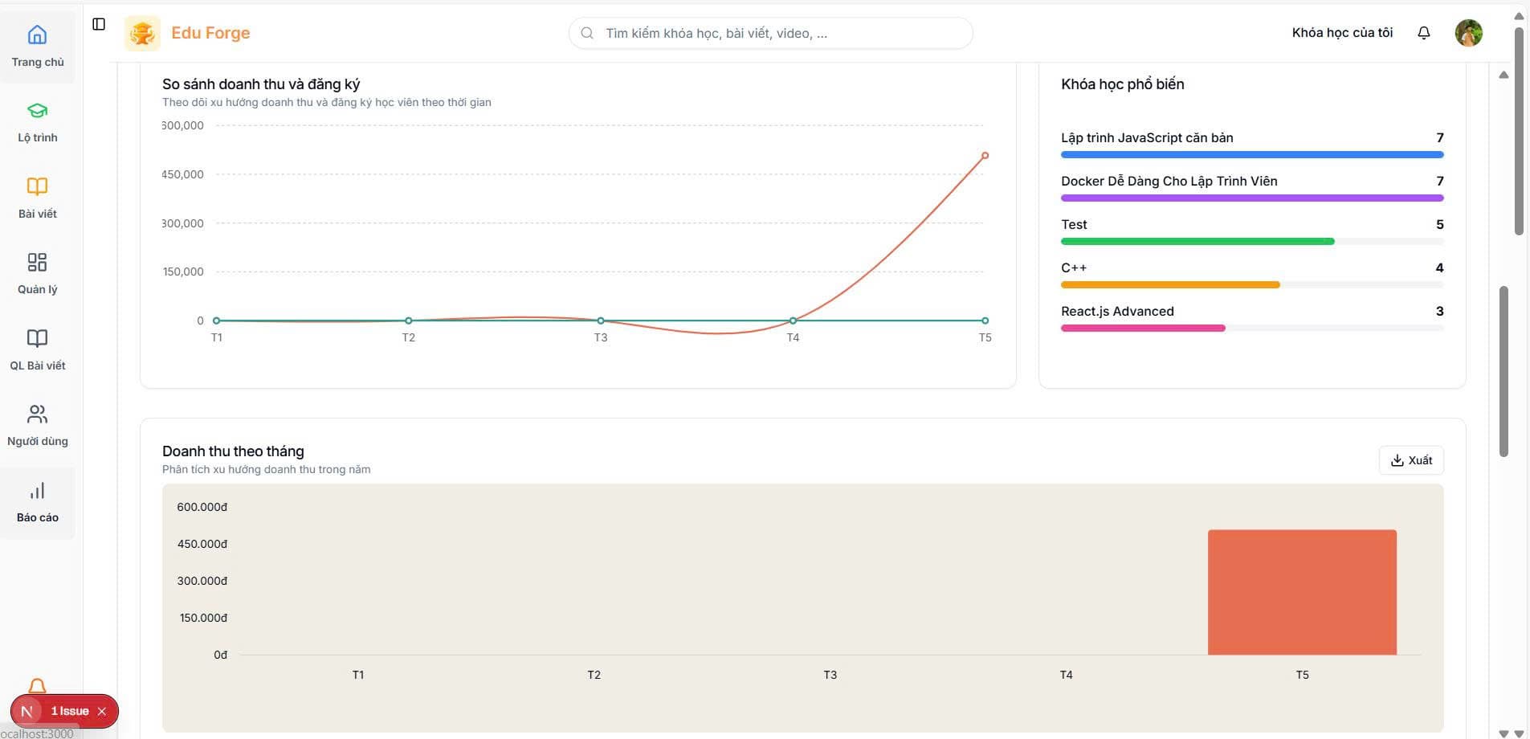Viewport: 1530px width, 739px height.
Task: Select the Test course label
Action: coord(1074,224)
